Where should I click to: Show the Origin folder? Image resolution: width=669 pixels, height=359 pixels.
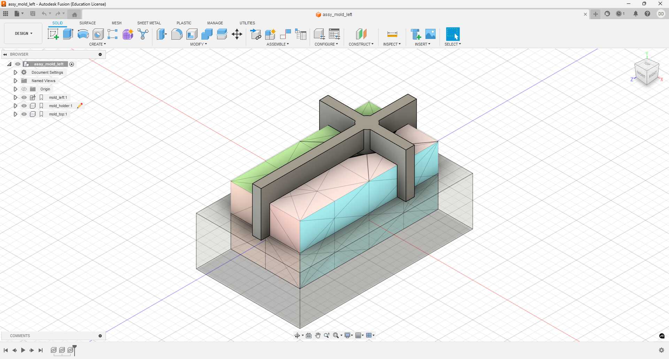(24, 89)
